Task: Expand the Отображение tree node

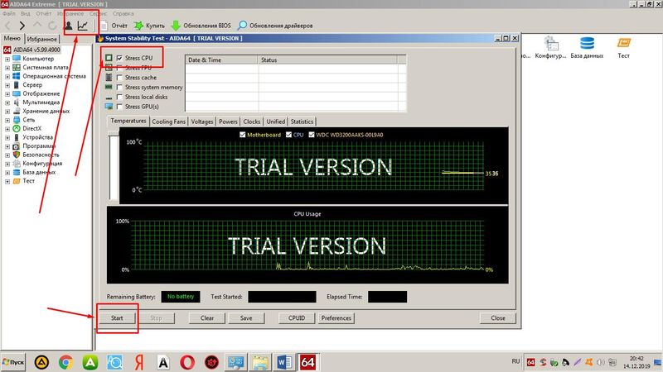Action: (x=7, y=94)
